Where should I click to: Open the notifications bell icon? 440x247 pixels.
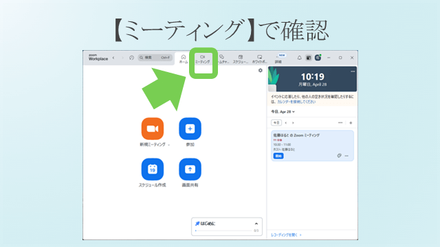[x=300, y=58]
